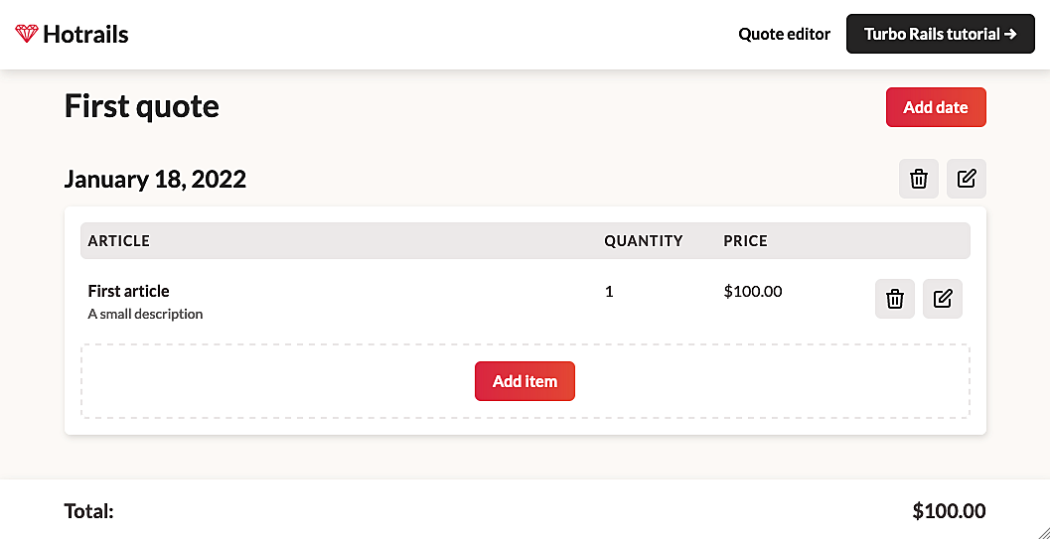The width and height of the screenshot is (1050, 539).
Task: Select the First quote heading
Action: click(x=142, y=106)
